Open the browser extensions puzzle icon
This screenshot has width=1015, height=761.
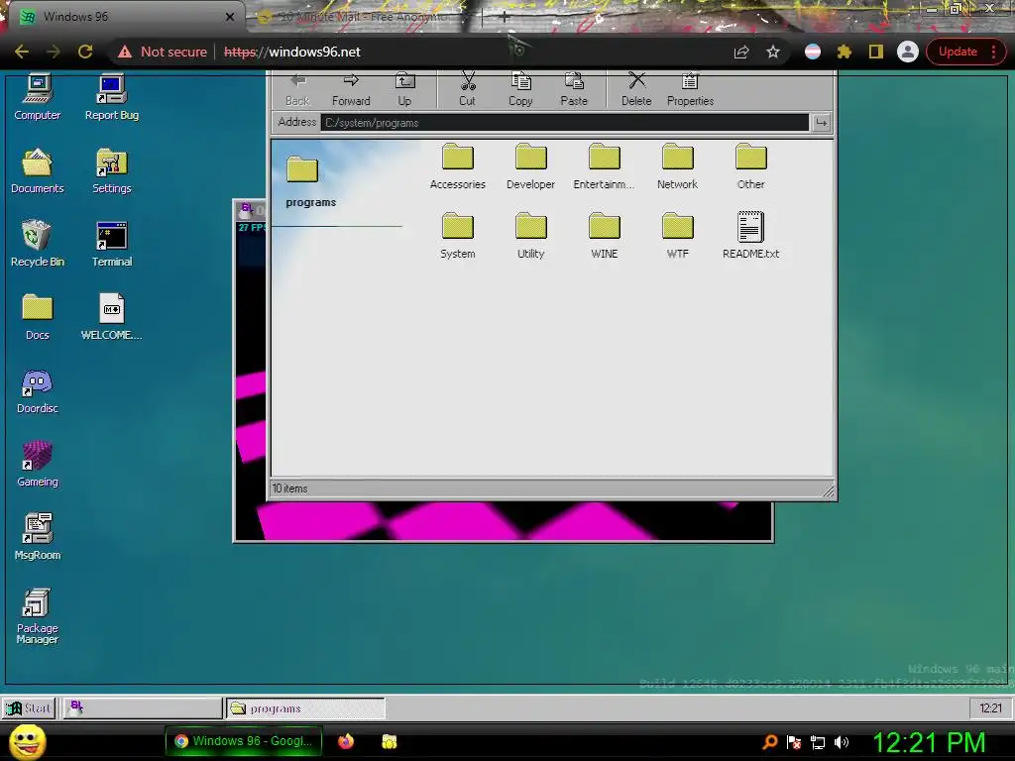pos(845,52)
